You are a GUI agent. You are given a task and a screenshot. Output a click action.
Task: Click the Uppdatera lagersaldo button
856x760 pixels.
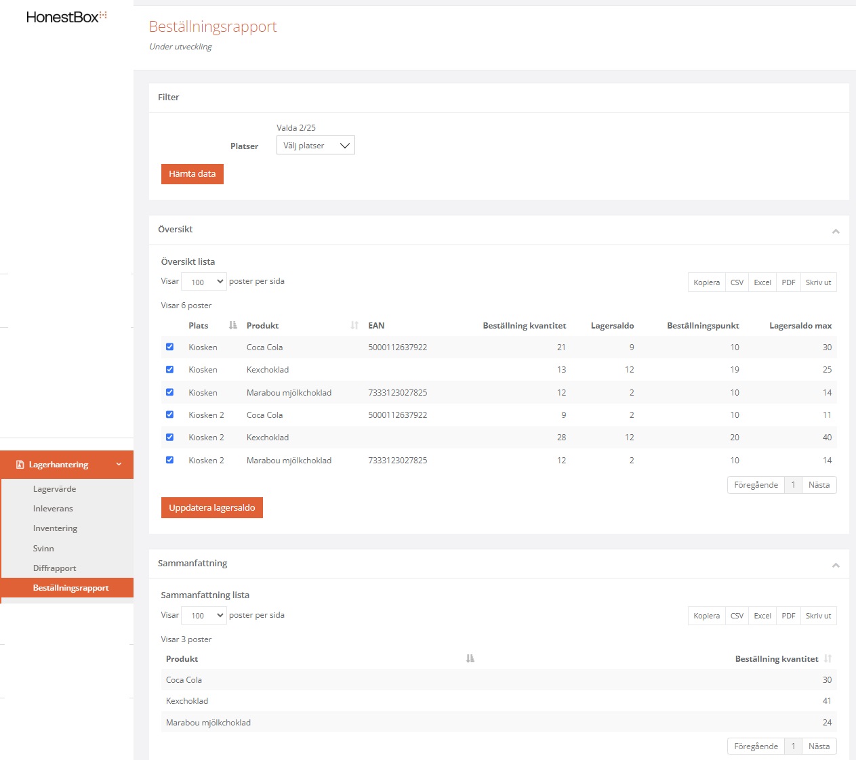[x=211, y=508]
